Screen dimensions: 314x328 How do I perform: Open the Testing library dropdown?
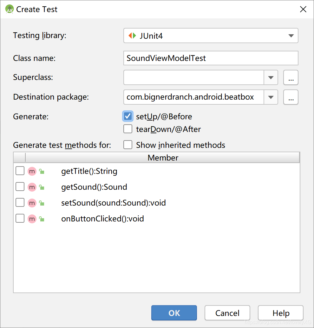pos(211,36)
